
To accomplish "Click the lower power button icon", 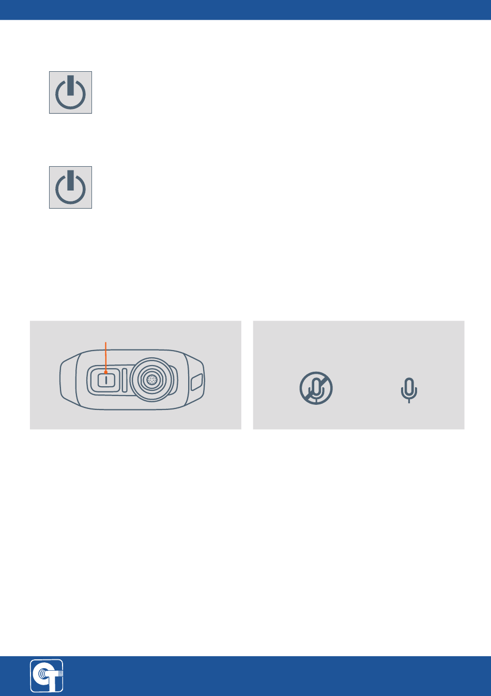I will click(x=70, y=187).
